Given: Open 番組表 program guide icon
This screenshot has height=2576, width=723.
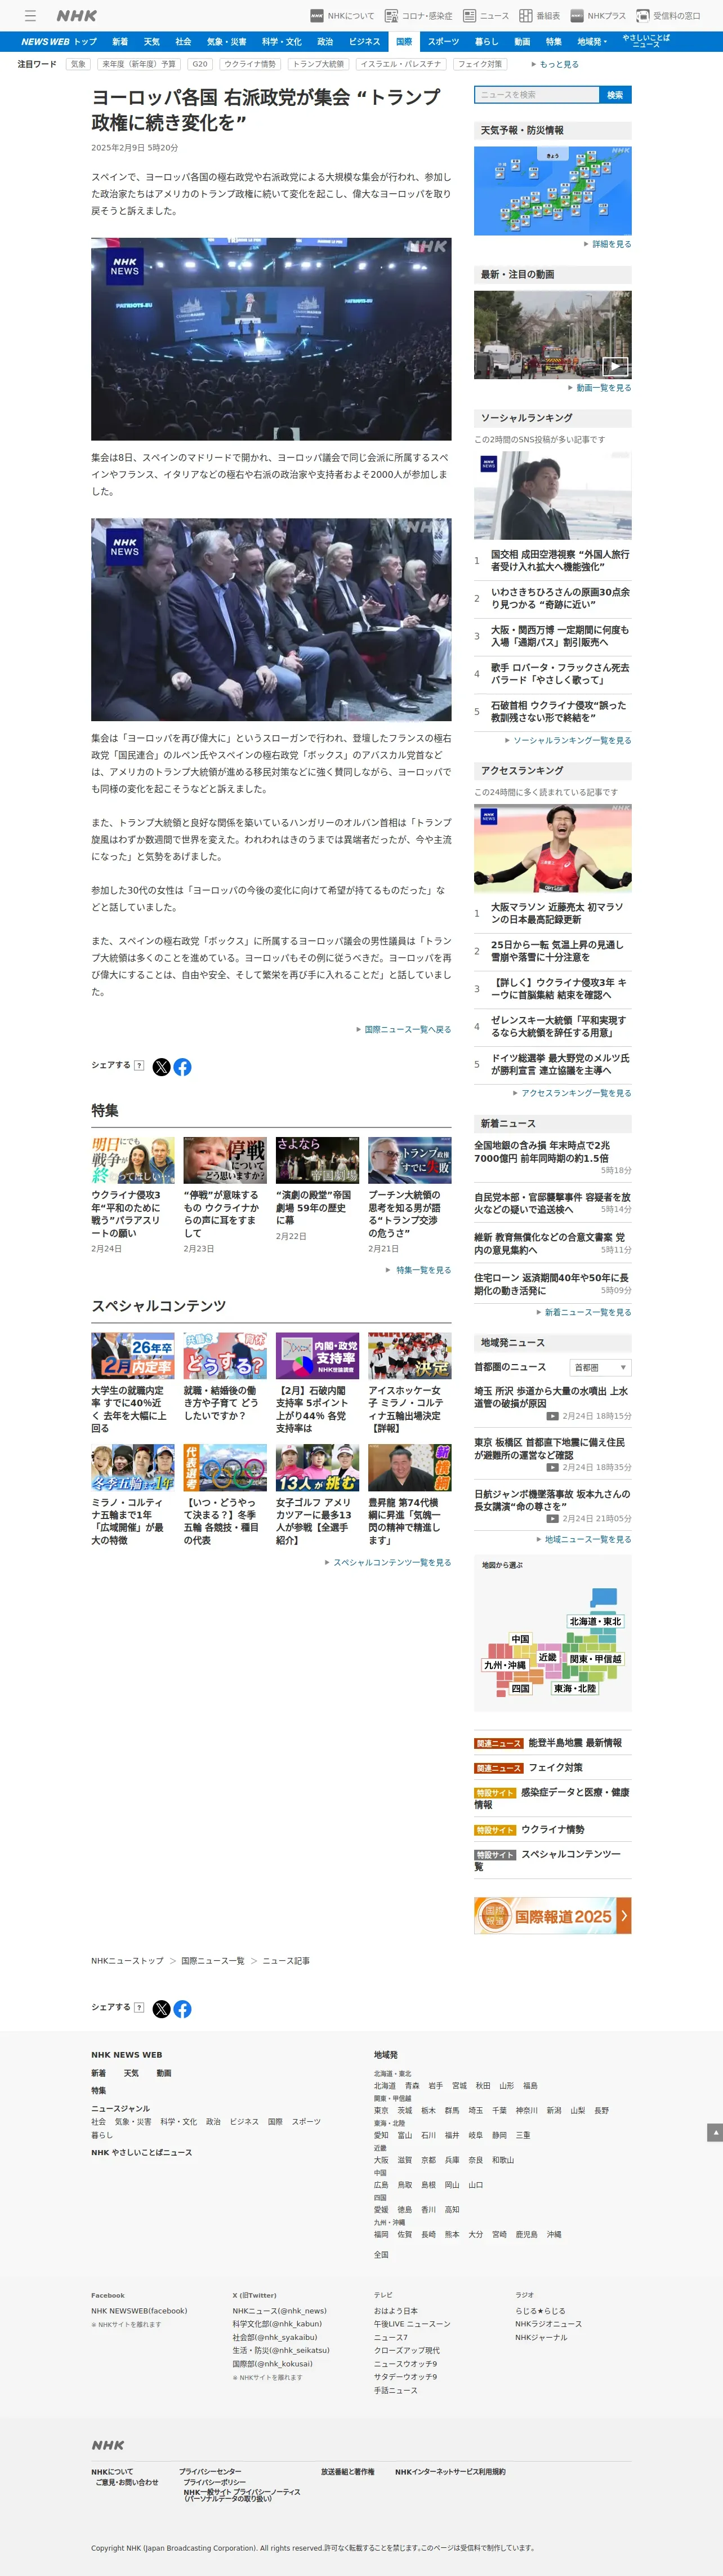Looking at the screenshot, I should pos(539,16).
